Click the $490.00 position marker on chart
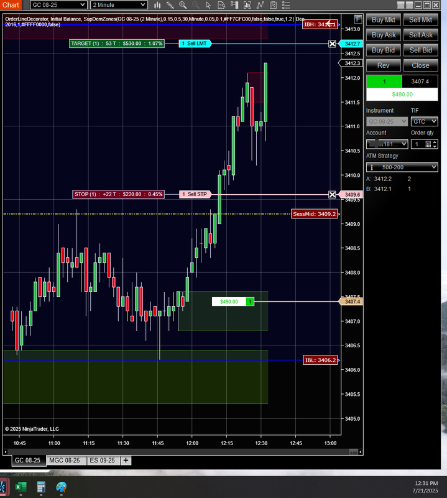Screen dimensions: 447x498 pos(229,302)
